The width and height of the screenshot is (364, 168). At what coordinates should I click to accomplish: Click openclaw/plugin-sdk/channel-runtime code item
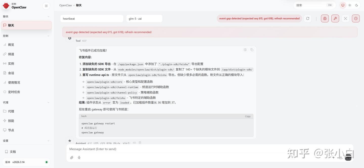[x=112, y=87]
